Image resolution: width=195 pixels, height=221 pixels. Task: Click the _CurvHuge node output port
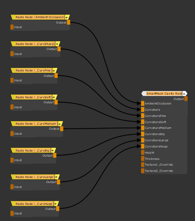coord(58,209)
